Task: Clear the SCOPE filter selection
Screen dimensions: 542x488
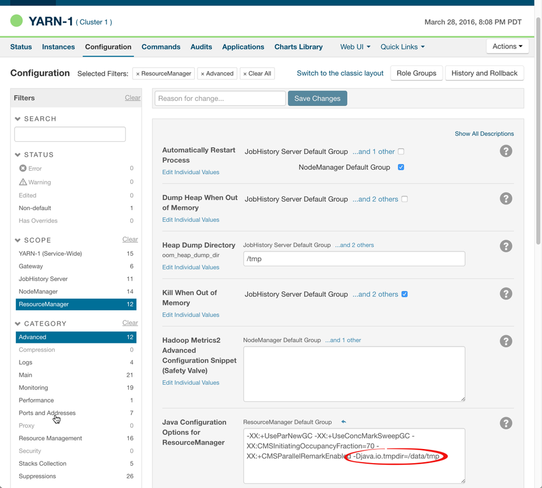Action: (x=130, y=239)
